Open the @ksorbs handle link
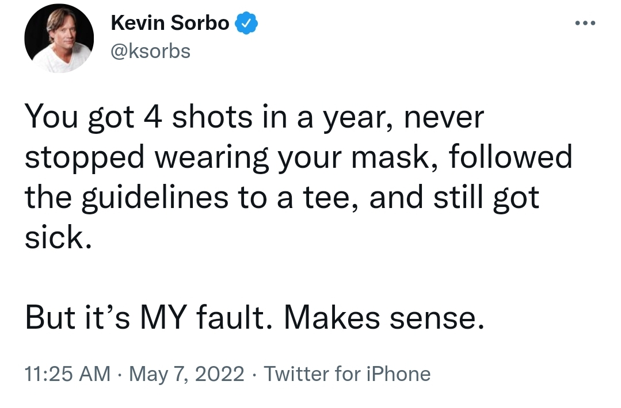The image size is (621, 408). [x=150, y=51]
